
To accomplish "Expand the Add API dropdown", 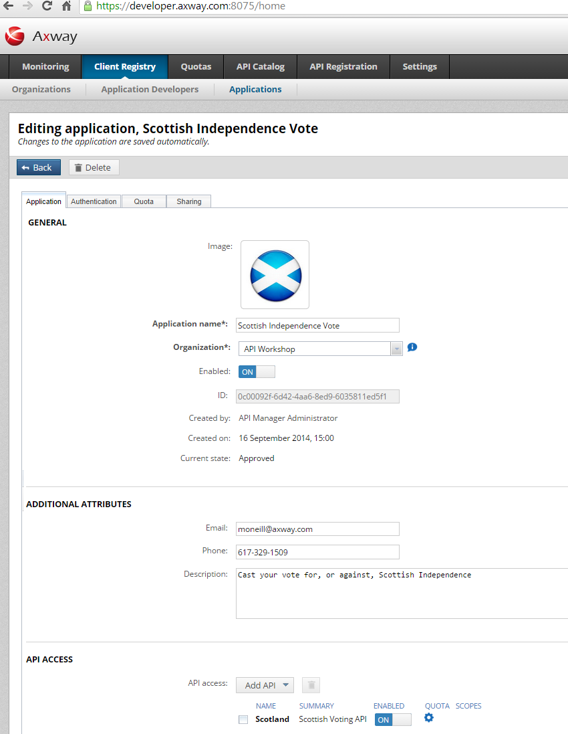I will pos(265,685).
